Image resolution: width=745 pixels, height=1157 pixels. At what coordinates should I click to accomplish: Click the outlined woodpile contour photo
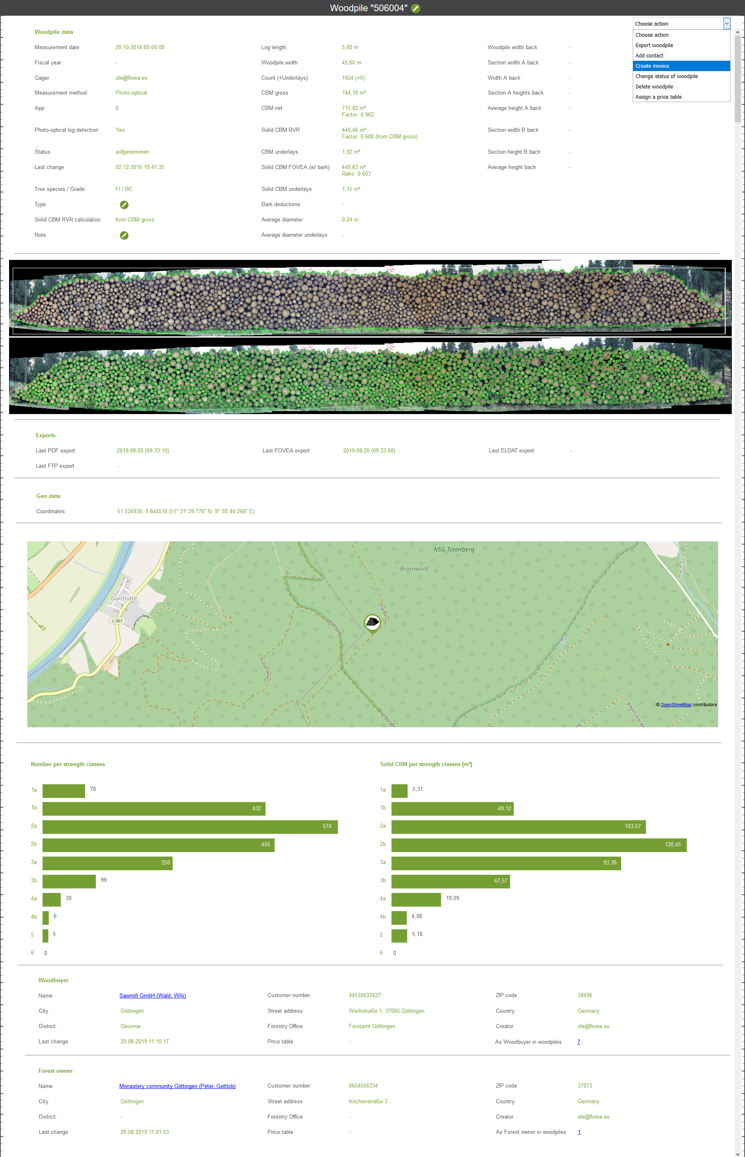coord(370,298)
